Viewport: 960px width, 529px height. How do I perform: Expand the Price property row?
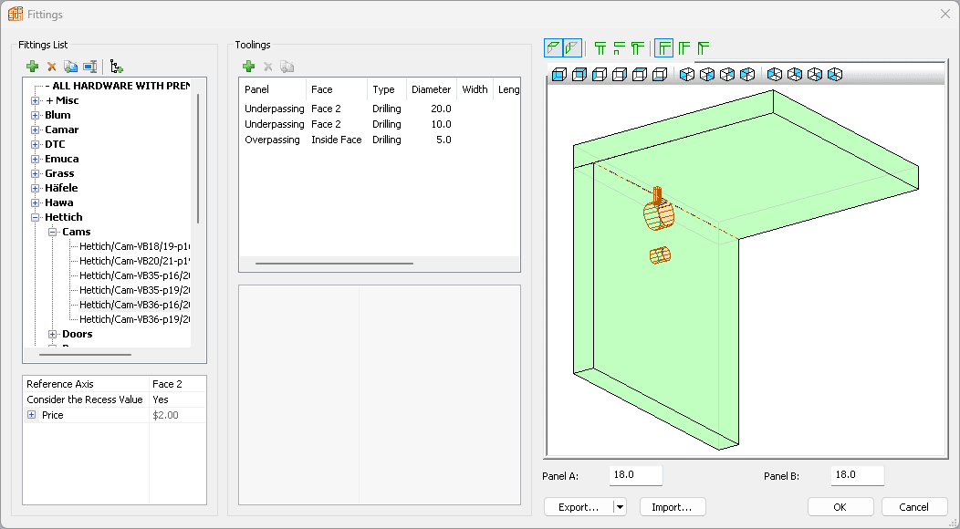32,415
